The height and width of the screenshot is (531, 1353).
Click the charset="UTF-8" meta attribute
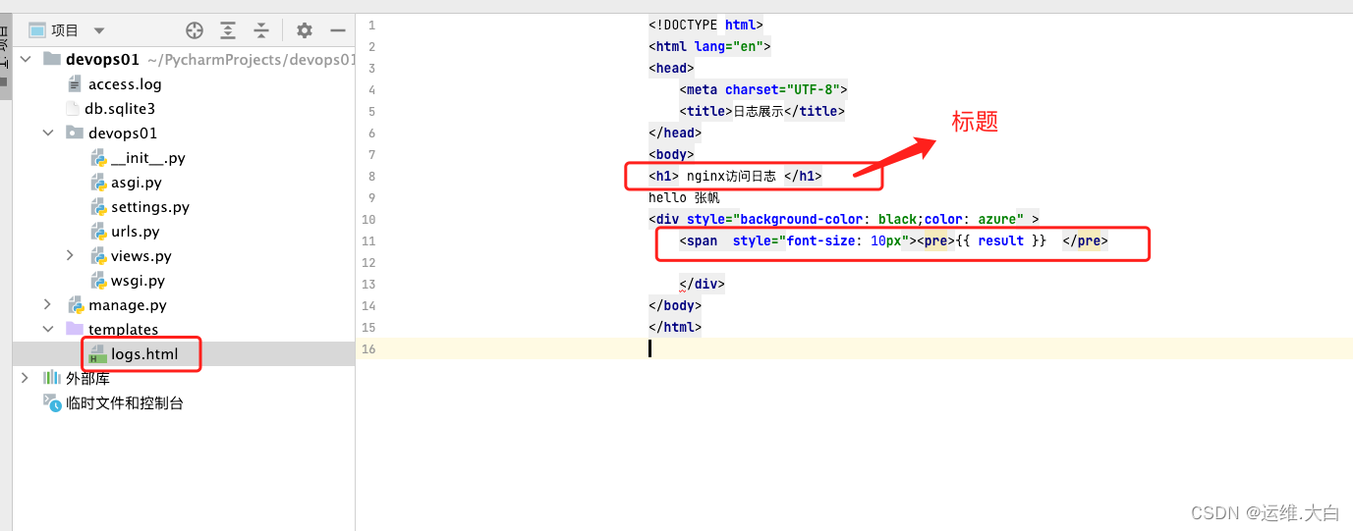783,89
